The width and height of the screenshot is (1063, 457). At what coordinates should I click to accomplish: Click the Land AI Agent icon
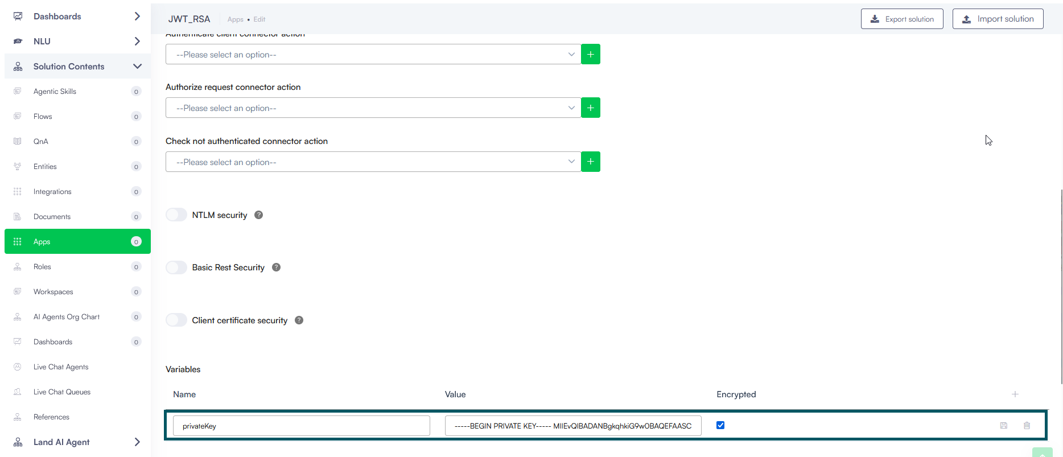click(18, 442)
